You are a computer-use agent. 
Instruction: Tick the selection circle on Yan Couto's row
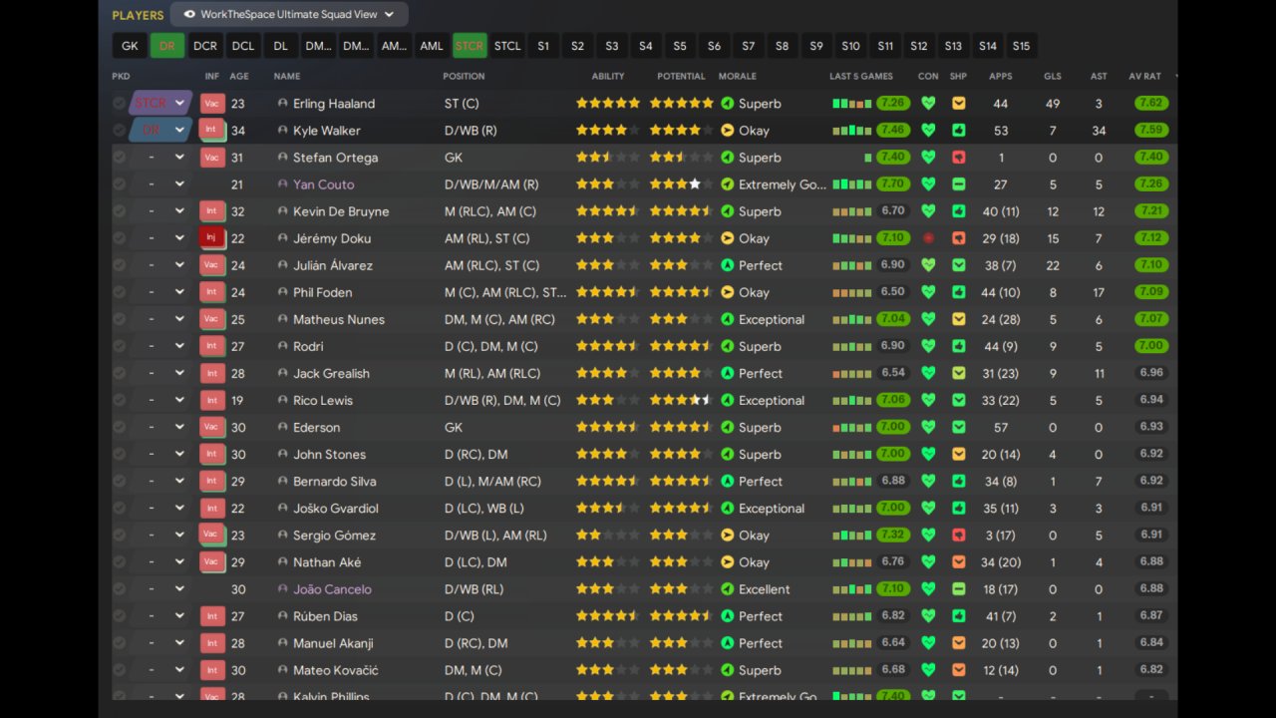coord(120,184)
